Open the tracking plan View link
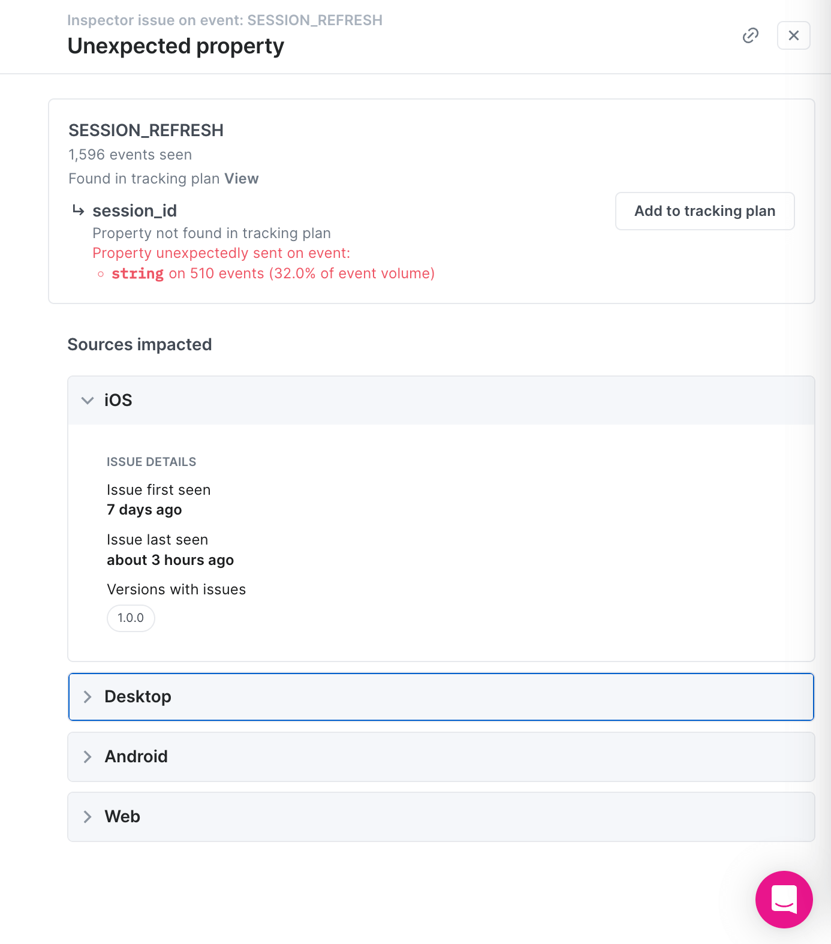831x944 pixels. pyautogui.click(x=242, y=179)
